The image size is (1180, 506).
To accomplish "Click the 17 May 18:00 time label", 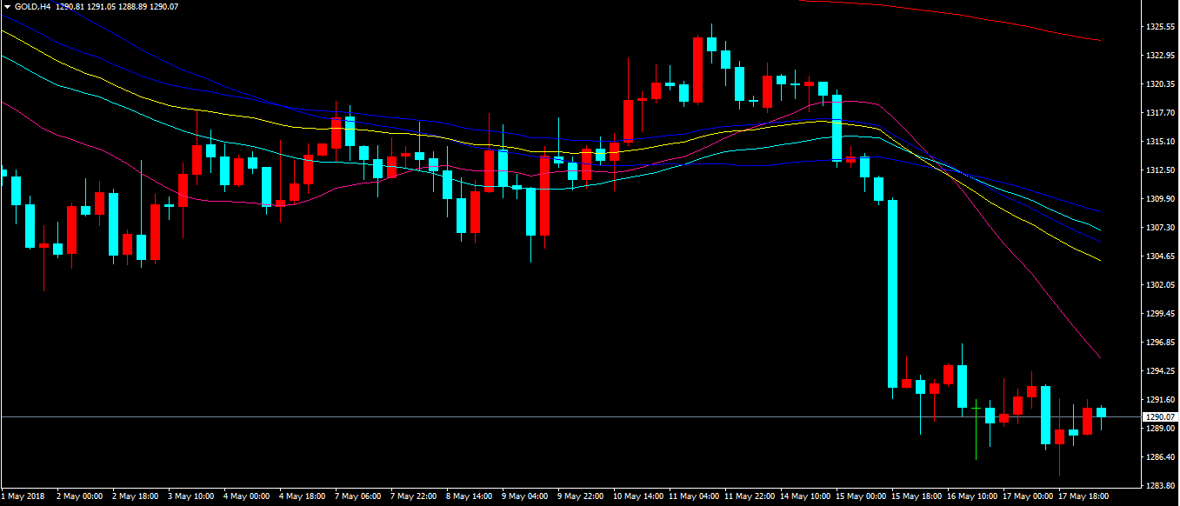I will (x=1083, y=496).
